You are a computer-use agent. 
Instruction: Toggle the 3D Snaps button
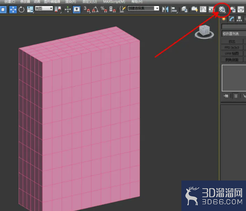click(87, 9)
